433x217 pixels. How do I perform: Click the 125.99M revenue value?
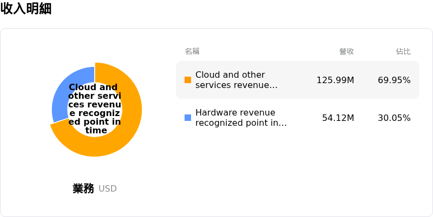(x=335, y=80)
